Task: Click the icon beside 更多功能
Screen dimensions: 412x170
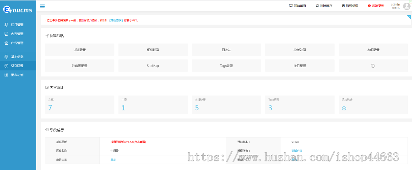Action: 6,75
